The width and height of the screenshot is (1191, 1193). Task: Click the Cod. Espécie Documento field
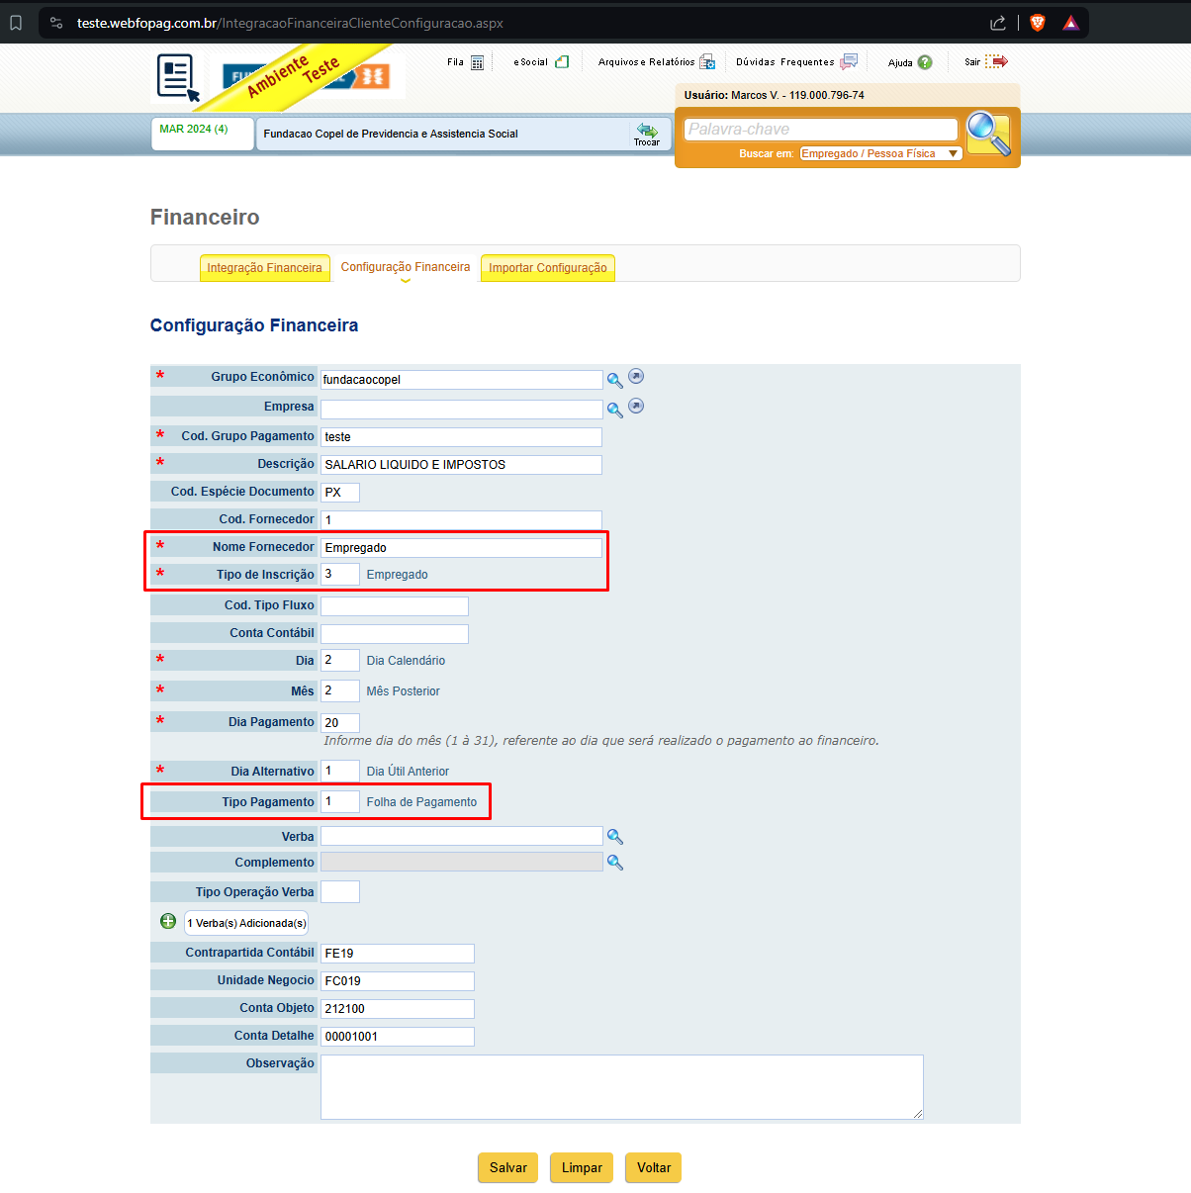(340, 493)
